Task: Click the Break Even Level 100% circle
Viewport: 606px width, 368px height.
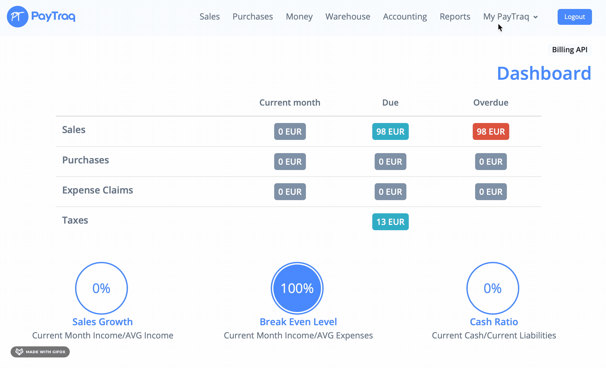Action: (297, 288)
